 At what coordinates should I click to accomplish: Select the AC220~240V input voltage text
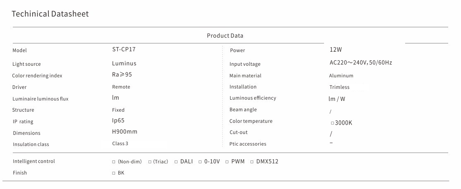[x=360, y=63]
